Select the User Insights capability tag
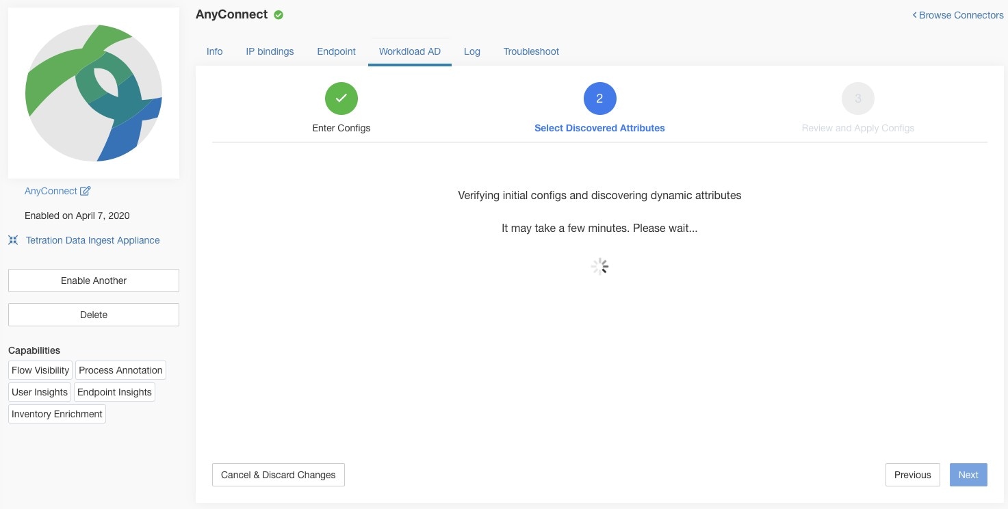The image size is (1008, 509). [40, 392]
